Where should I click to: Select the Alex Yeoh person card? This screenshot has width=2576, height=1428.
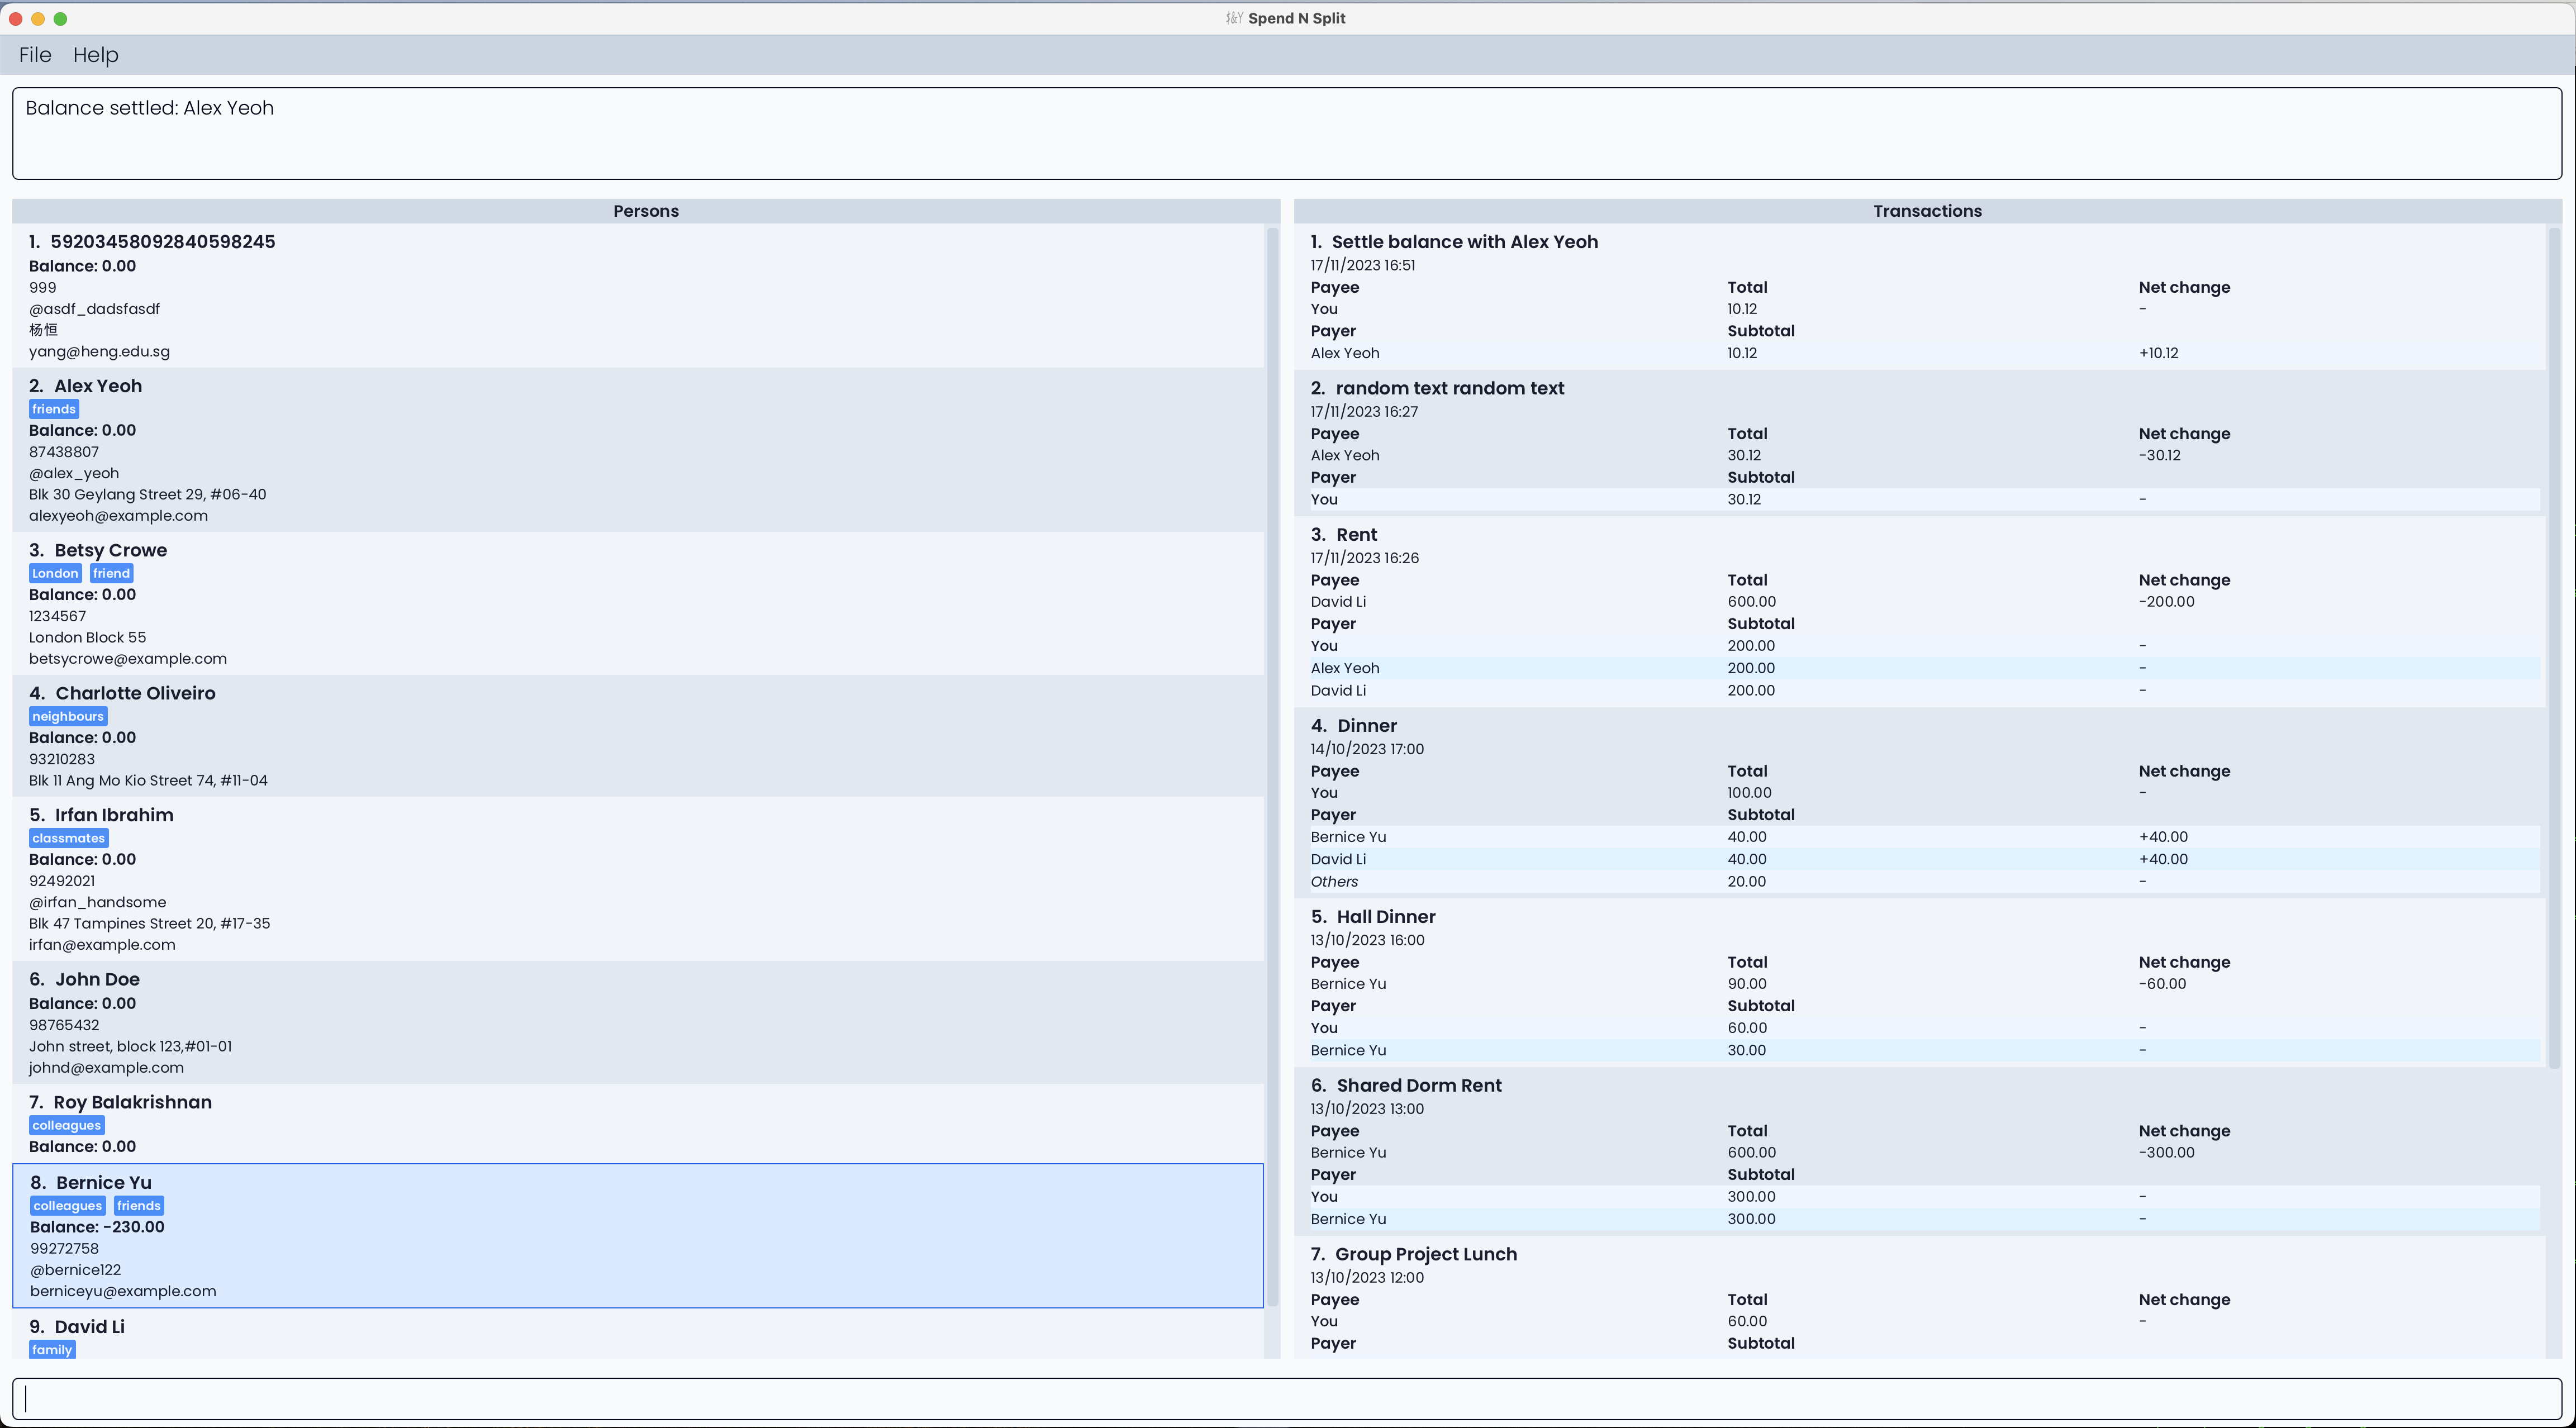tap(640, 450)
